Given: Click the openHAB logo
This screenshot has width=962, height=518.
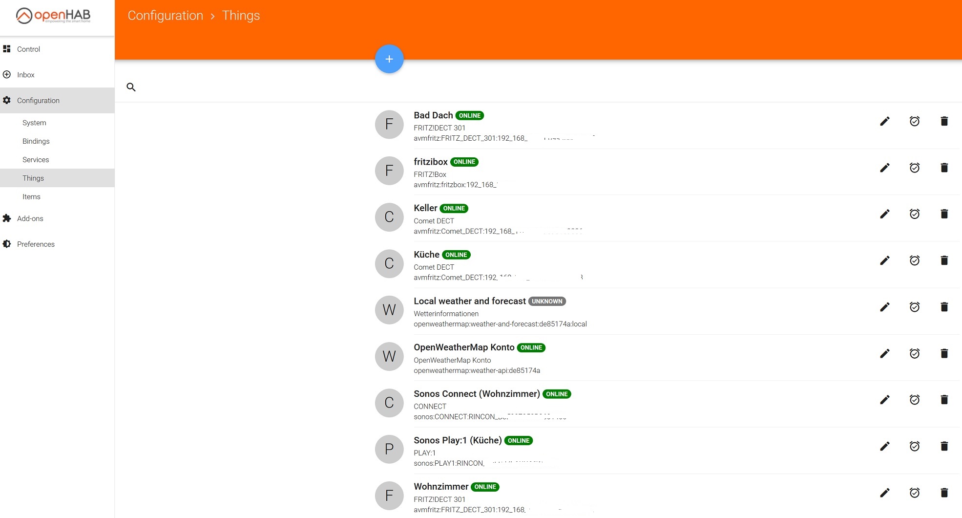Looking at the screenshot, I should click(x=53, y=16).
